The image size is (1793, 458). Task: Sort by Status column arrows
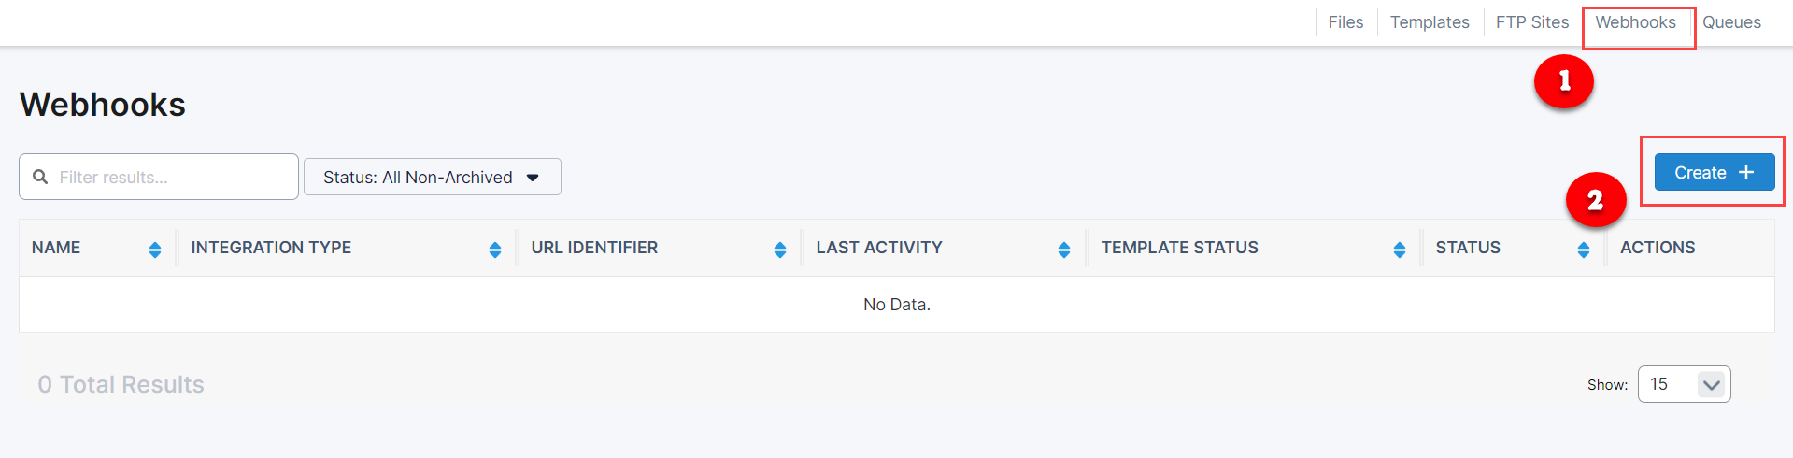pyautogui.click(x=1584, y=250)
